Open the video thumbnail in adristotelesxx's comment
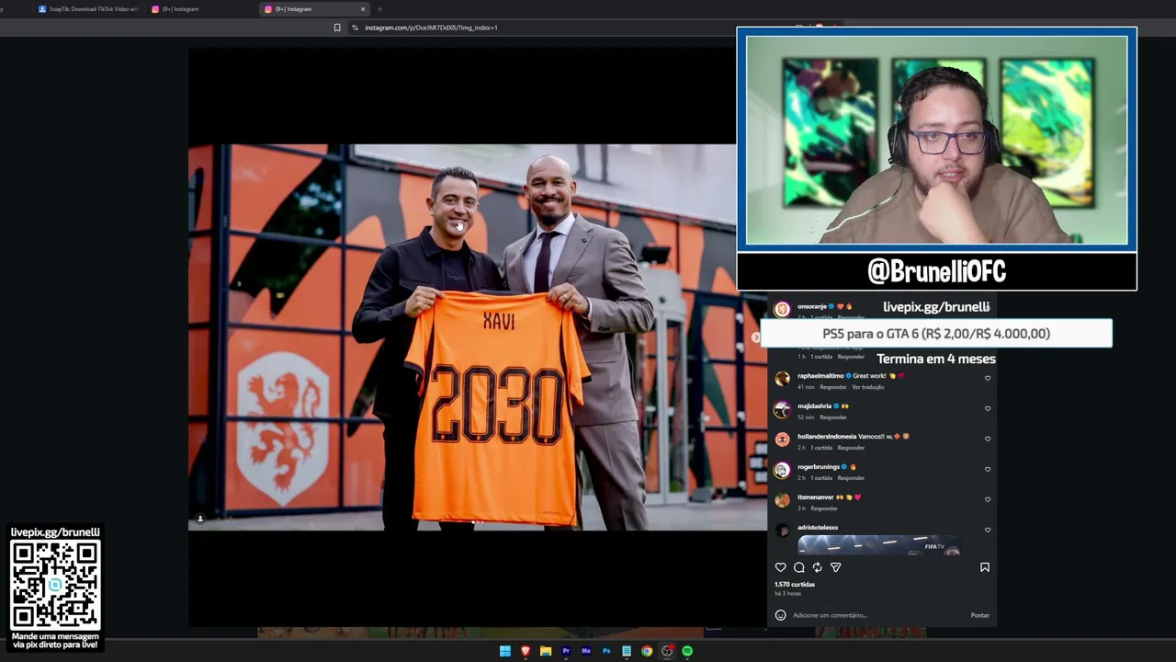1176x662 pixels. tap(879, 545)
